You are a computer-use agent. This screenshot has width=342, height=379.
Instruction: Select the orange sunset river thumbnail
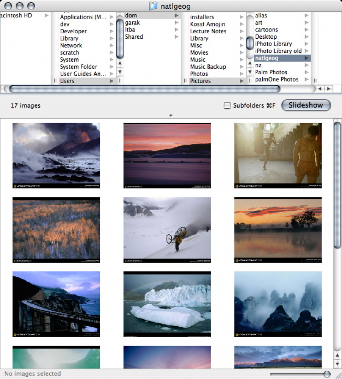(278, 229)
